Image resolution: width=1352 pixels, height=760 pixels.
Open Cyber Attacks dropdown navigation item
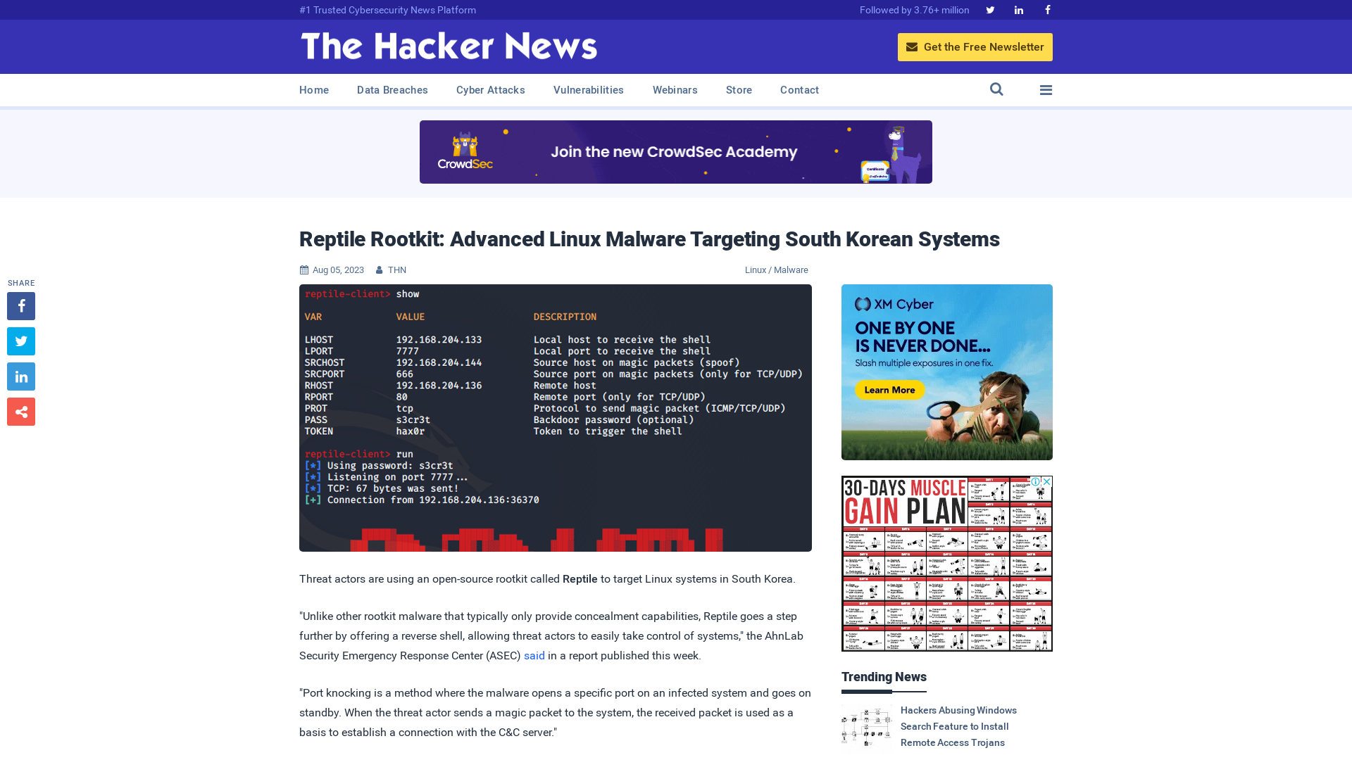click(x=490, y=89)
